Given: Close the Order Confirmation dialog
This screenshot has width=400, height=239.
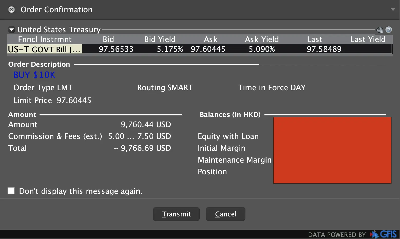Looking at the screenshot, I should pos(12,10).
